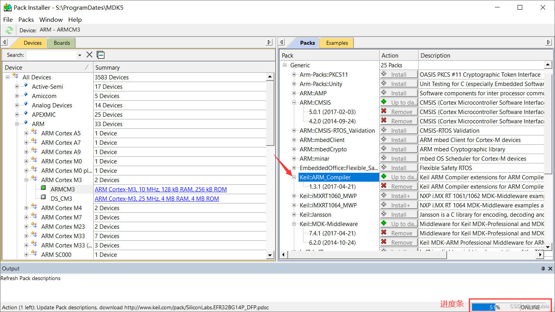Select the ARM Cortex M33 device family

pyautogui.click(x=63, y=236)
